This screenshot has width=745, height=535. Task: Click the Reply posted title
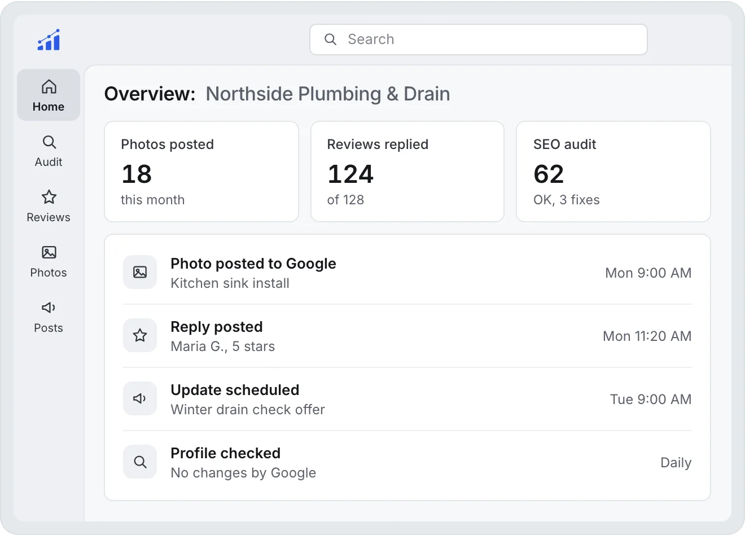tap(217, 327)
